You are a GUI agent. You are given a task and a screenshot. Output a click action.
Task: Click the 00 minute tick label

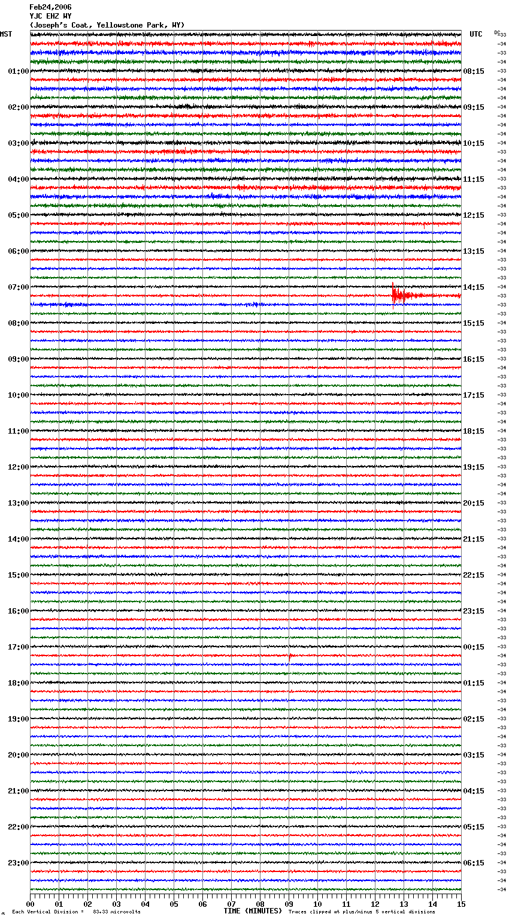point(30,903)
